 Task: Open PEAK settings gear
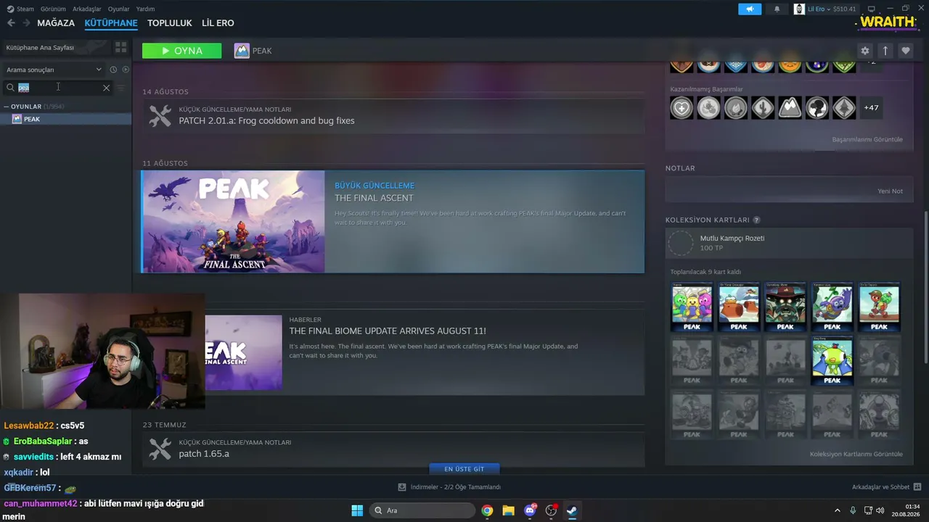(x=864, y=51)
